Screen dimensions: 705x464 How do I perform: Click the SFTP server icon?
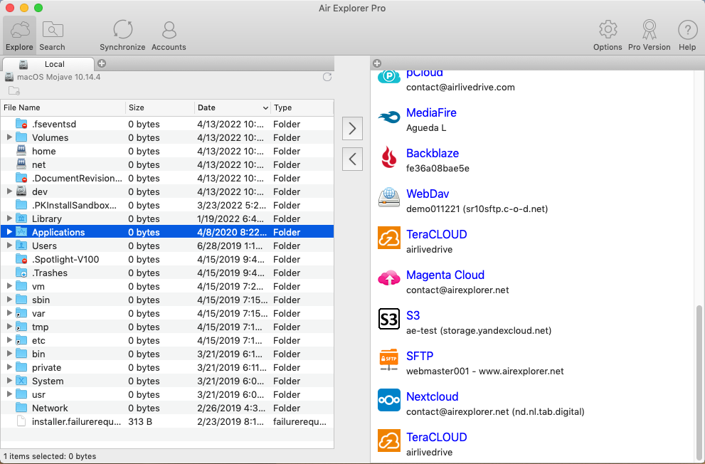389,359
